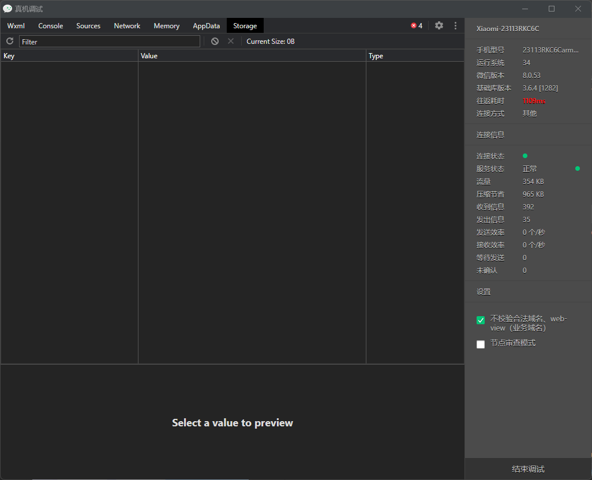Click the 运行系统 value 34

click(x=526, y=63)
